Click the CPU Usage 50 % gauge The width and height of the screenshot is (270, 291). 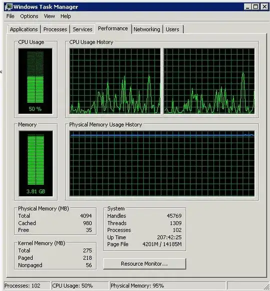pos(35,81)
